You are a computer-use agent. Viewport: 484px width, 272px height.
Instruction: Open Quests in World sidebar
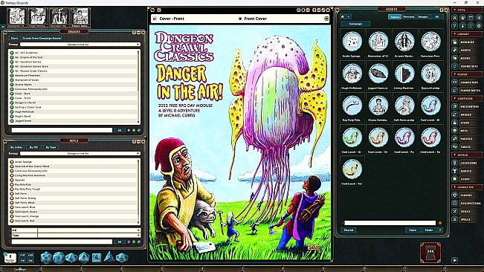click(467, 171)
